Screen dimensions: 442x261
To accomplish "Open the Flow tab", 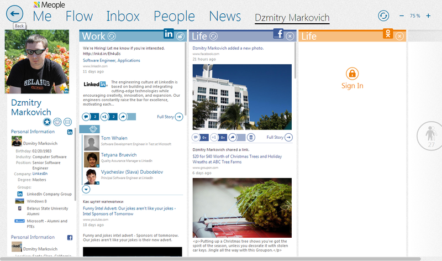I will pyautogui.click(x=79, y=16).
